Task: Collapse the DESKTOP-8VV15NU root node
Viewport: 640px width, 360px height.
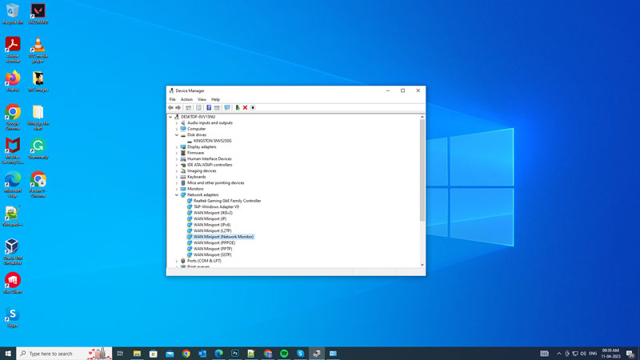Action: click(x=170, y=117)
